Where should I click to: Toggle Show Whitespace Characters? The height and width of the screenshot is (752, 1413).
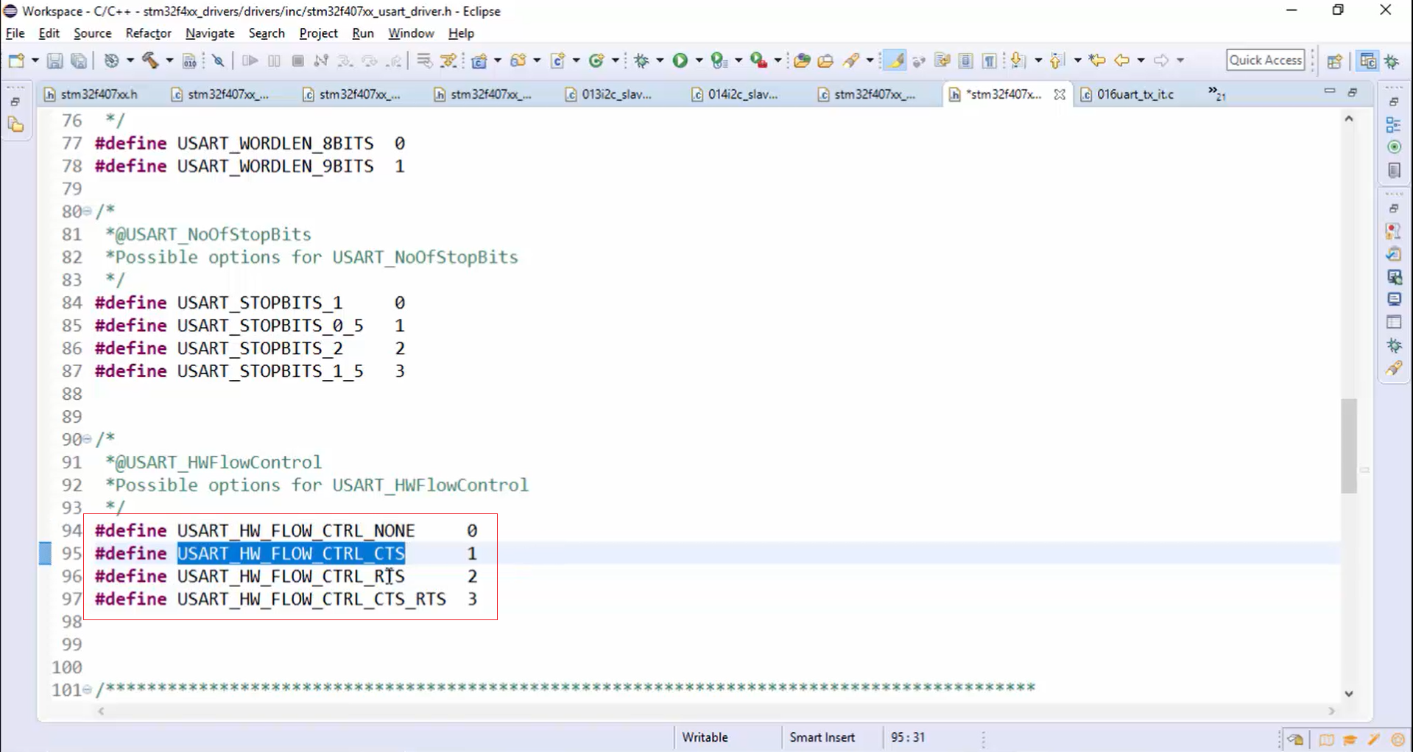point(989,60)
